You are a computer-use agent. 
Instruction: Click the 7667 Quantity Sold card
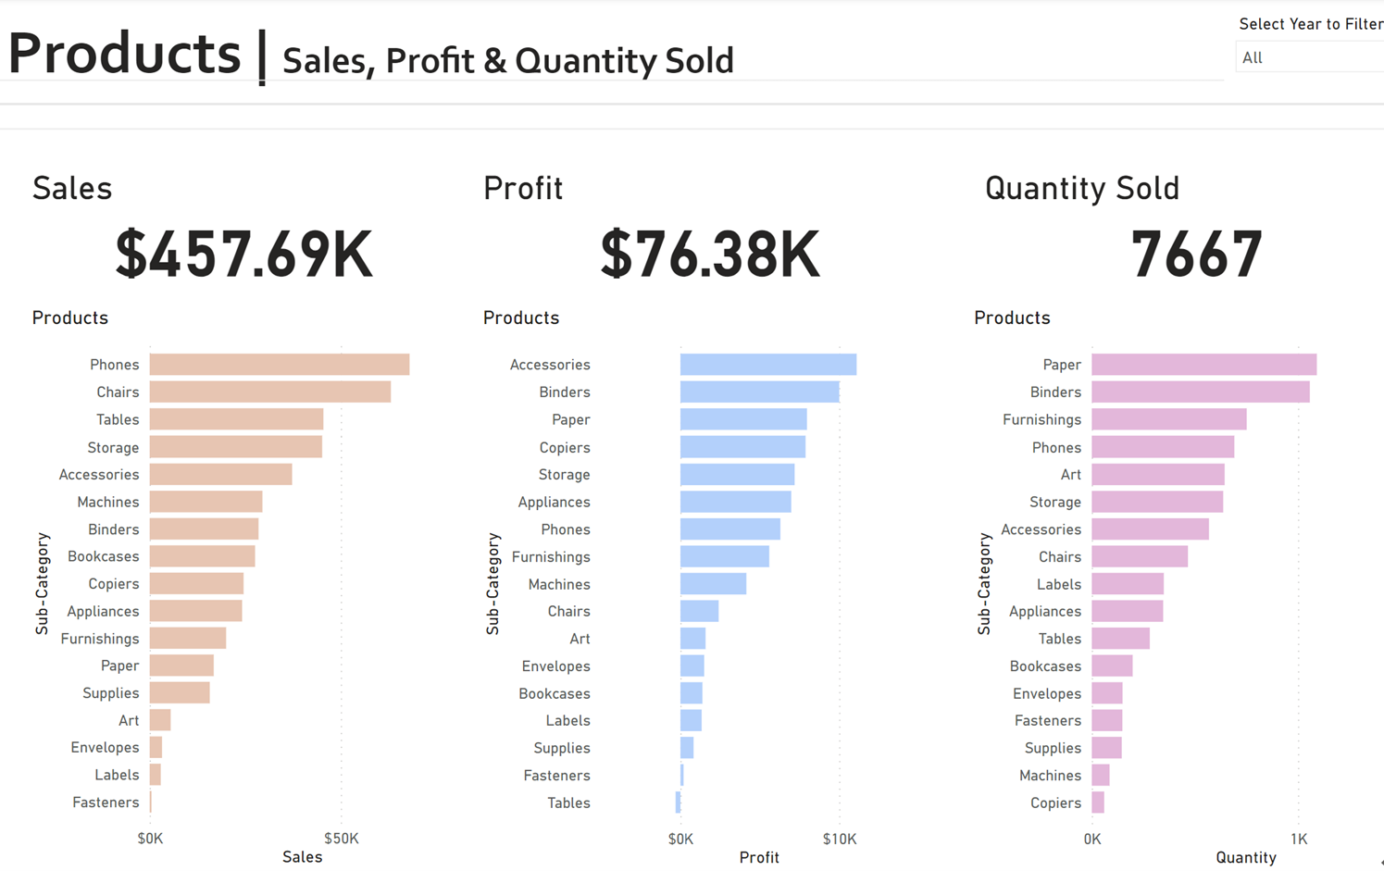point(1196,255)
